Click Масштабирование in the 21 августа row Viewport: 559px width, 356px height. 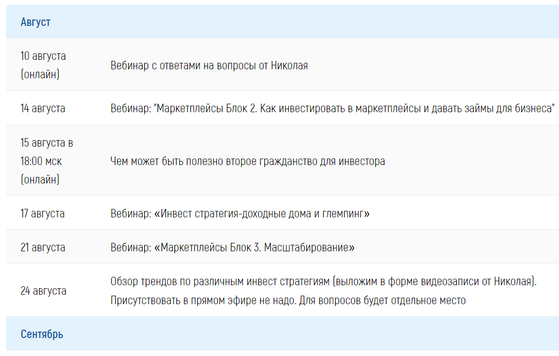tap(307, 247)
